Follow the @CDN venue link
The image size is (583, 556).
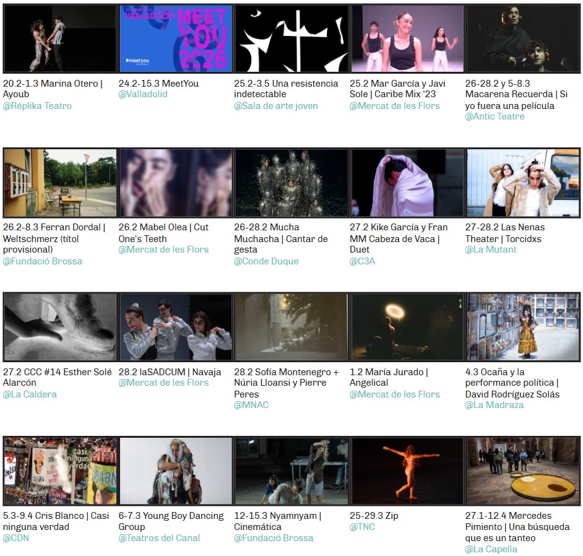click(15, 538)
